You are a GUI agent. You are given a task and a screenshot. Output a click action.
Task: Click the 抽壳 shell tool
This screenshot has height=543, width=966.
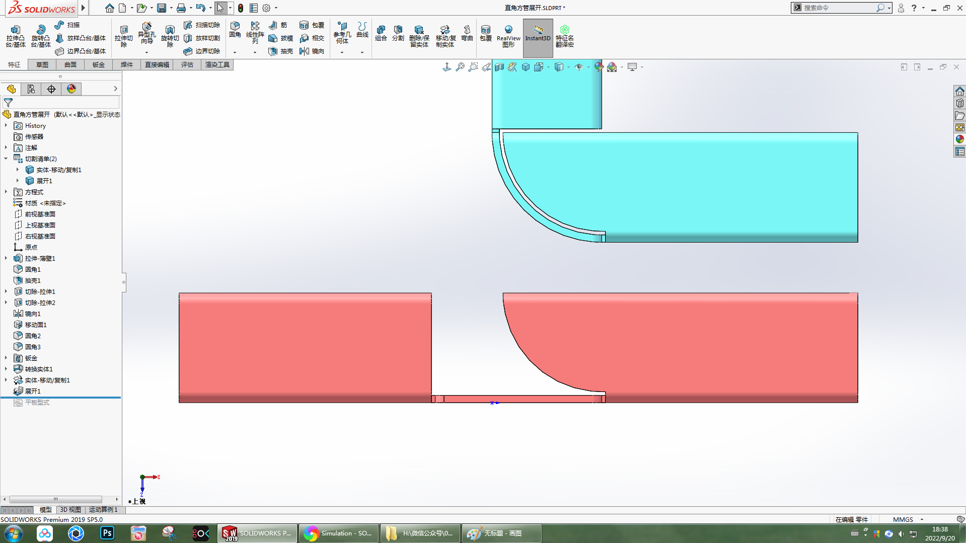[x=281, y=51]
